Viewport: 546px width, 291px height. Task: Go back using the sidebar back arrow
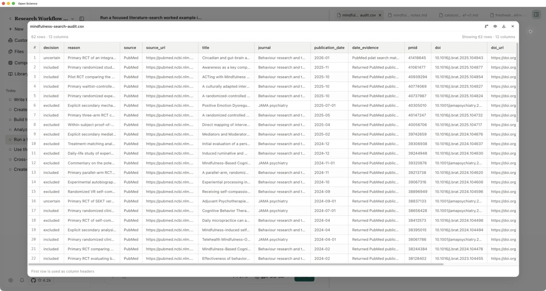coord(10,19)
